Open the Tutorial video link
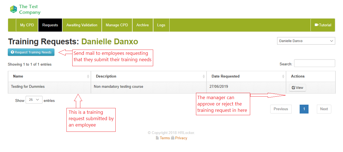Image resolution: width=343 pixels, height=152 pixels. coord(323,25)
